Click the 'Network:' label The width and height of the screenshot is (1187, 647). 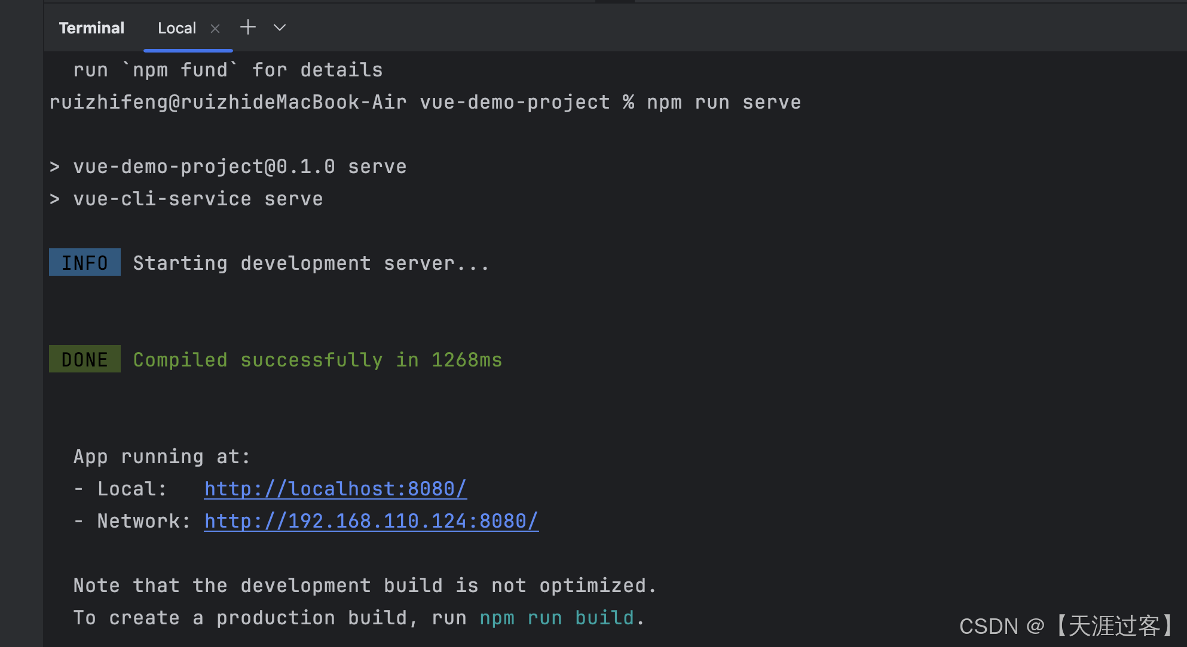[144, 521]
